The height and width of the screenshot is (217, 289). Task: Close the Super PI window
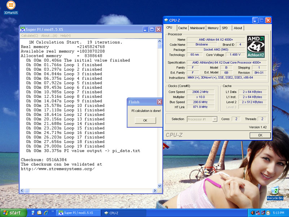coord(158,29)
